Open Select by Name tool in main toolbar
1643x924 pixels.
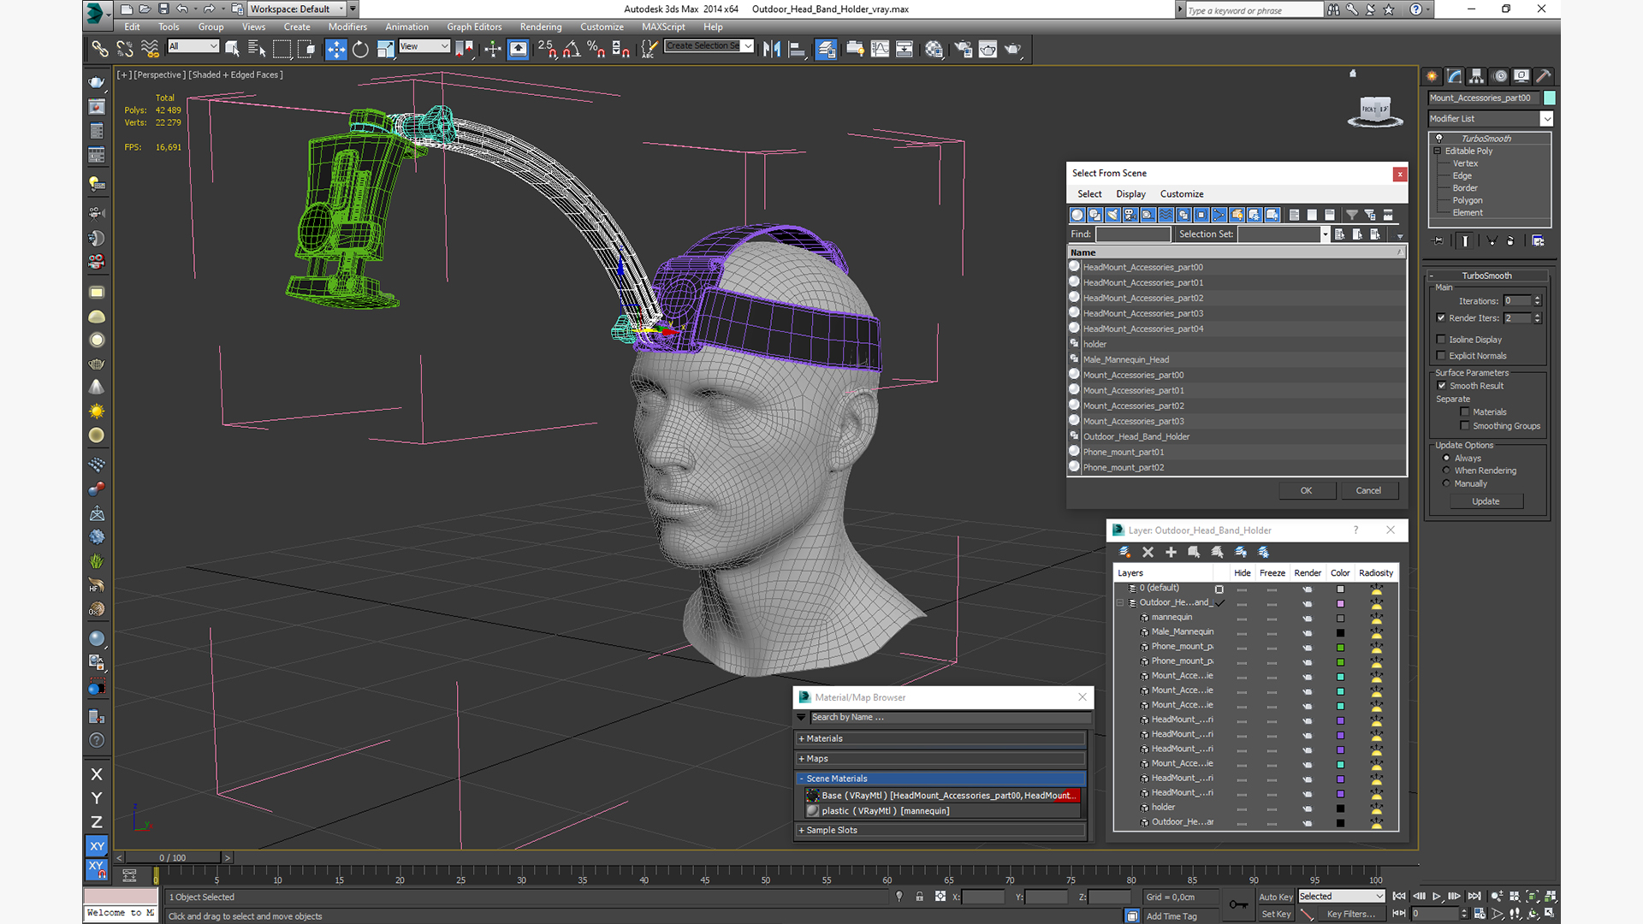pyautogui.click(x=257, y=49)
